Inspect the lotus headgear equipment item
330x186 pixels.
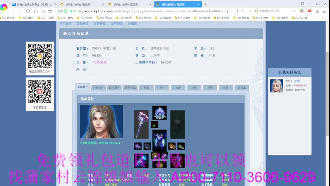click(x=159, y=113)
